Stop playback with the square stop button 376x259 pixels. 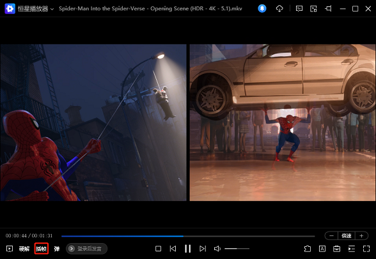tap(159, 249)
